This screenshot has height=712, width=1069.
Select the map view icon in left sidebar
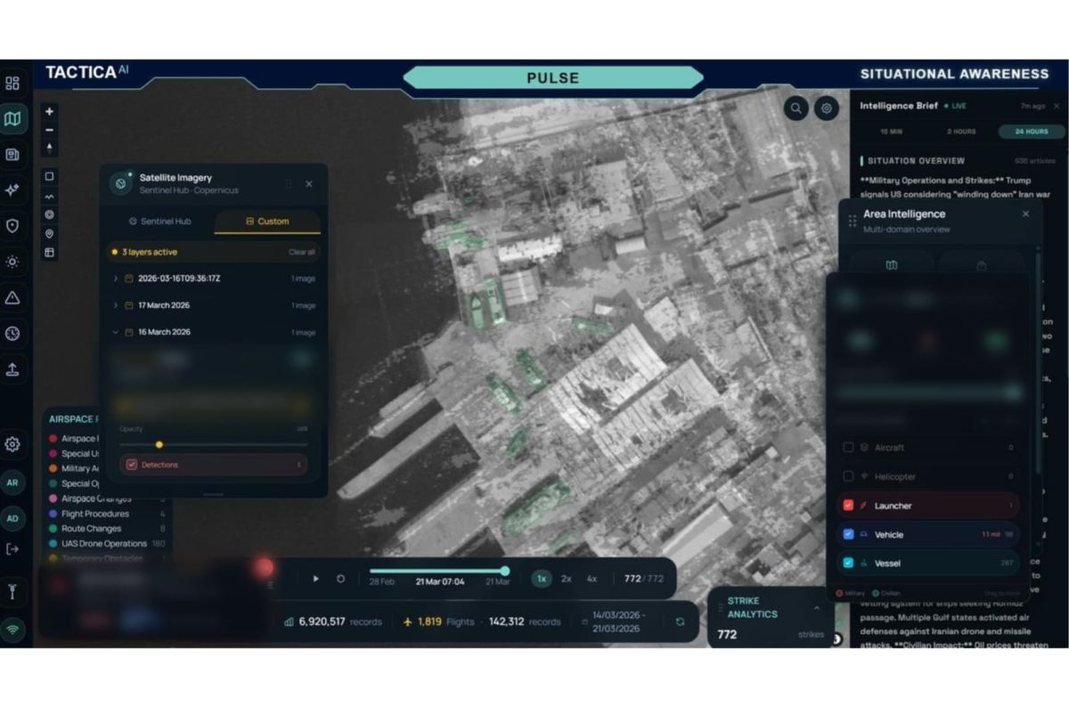tap(12, 118)
